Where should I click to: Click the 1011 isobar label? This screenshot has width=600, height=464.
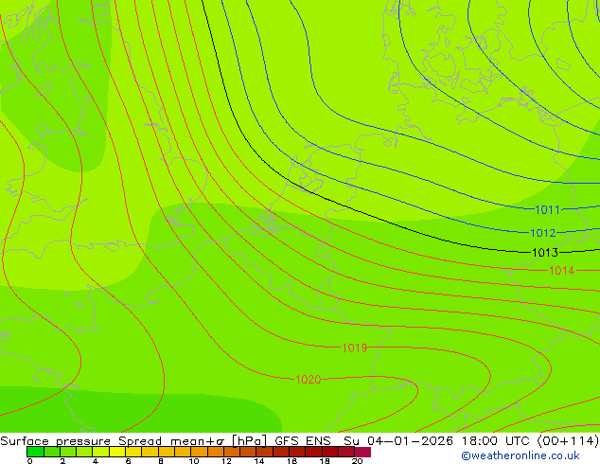pos(548,210)
